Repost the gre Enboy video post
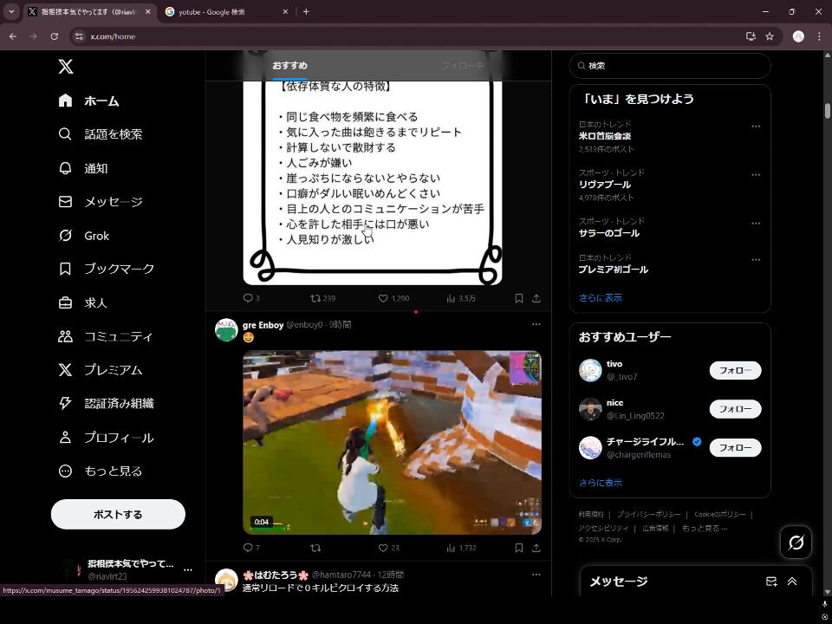The image size is (832, 624). tap(315, 548)
